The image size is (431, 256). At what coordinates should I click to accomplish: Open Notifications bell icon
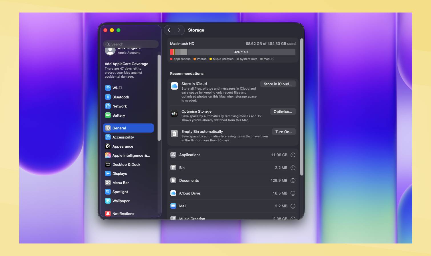pyautogui.click(x=108, y=214)
